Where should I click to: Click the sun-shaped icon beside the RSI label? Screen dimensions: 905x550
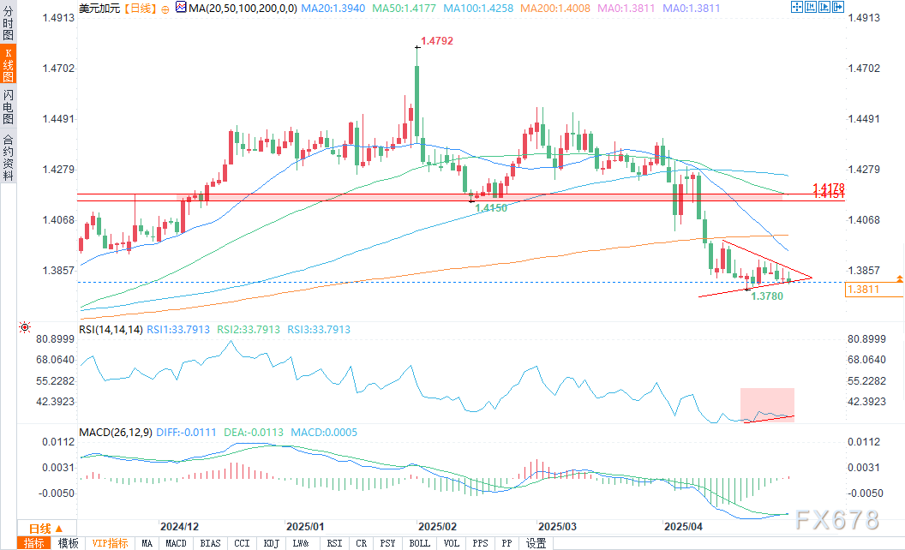[x=24, y=327]
